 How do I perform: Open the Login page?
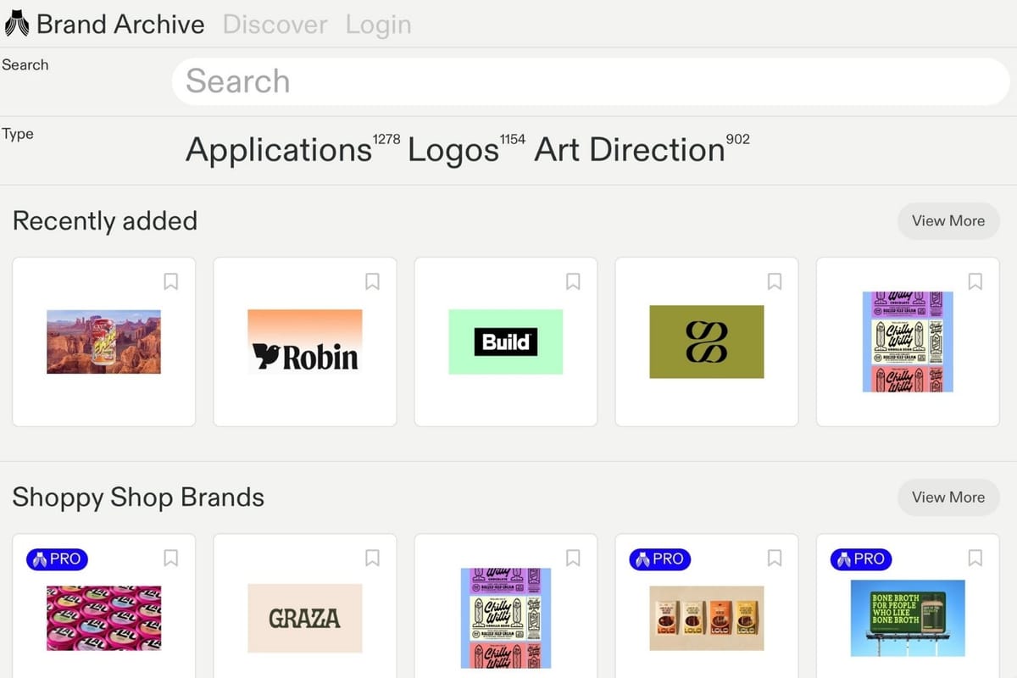(x=378, y=25)
